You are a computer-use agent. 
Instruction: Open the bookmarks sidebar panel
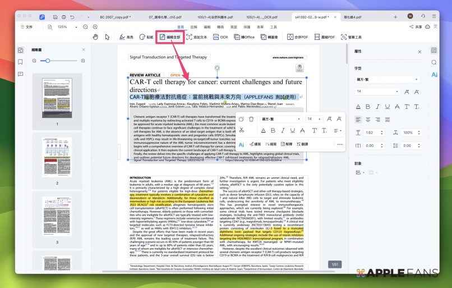tap(21, 62)
